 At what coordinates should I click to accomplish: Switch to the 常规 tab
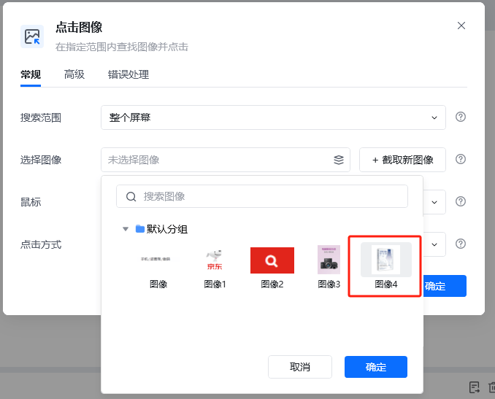pyautogui.click(x=31, y=74)
